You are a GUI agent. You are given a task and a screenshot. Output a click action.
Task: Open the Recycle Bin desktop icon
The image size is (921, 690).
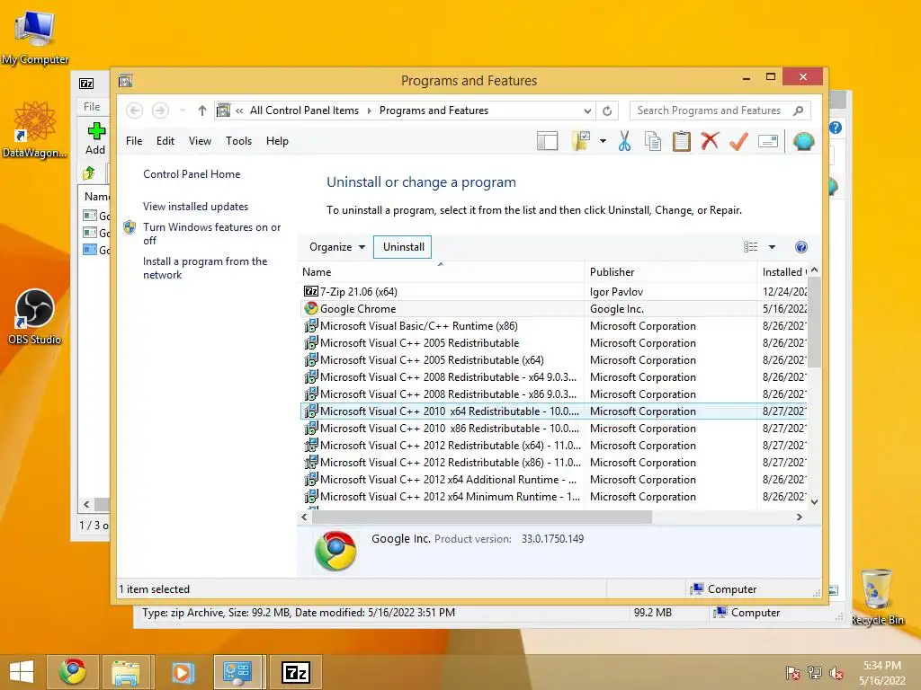(x=877, y=597)
